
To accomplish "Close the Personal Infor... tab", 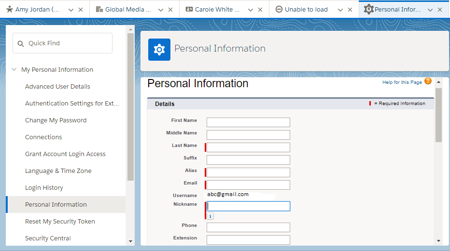I will [x=440, y=10].
